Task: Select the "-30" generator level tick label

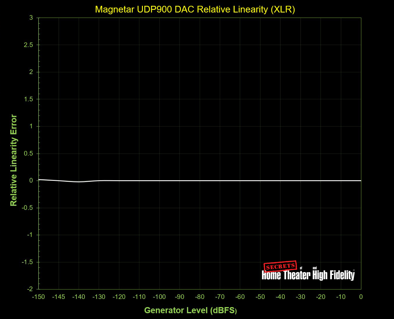Action: coord(301,297)
